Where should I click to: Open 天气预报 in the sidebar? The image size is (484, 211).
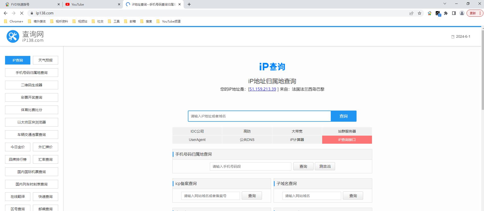point(46,60)
